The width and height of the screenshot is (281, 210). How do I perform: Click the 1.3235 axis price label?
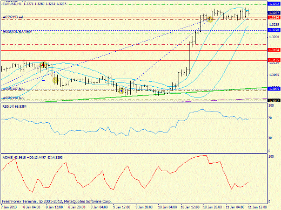click(x=274, y=24)
